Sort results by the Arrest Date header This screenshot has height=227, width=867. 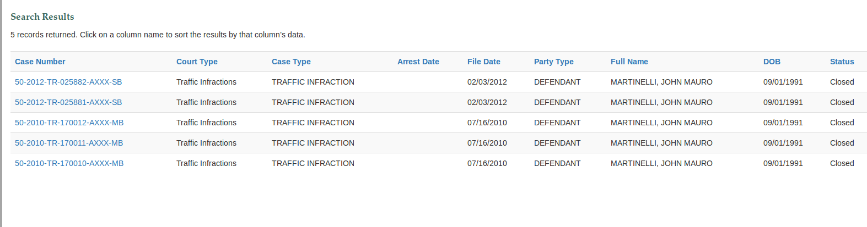(418, 62)
